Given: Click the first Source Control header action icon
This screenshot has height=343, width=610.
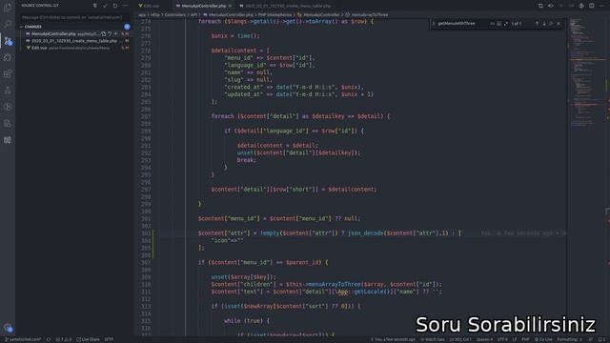Looking at the screenshot, I should click(95, 6).
